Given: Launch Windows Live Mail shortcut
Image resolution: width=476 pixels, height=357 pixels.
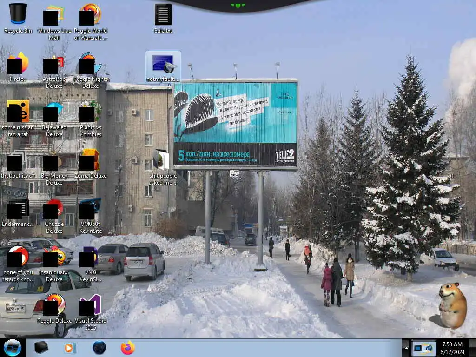Looking at the screenshot, I should (x=54, y=21).
